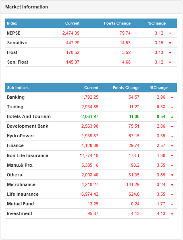Click the Points Change header in Sub-Indices table
The image size is (183, 240).
(126, 88)
